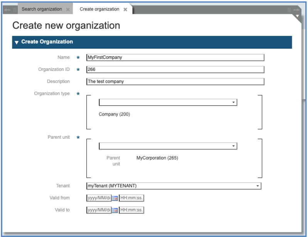The image size is (308, 237).
Task: Click the Valid to time field
Action: (131, 210)
